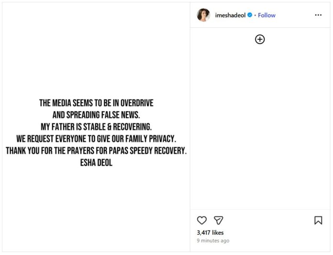Load more comments with plus circle icon

[260, 40]
